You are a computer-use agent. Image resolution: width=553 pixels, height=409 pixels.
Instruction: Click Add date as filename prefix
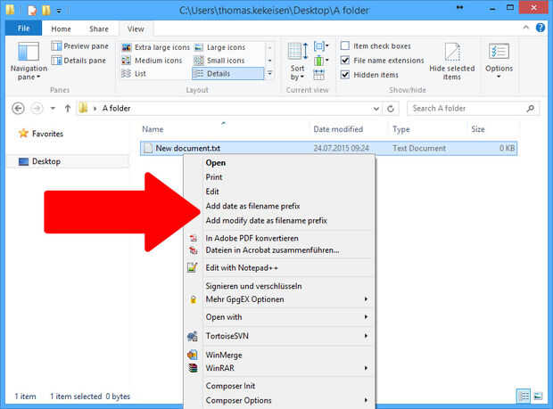coord(279,206)
